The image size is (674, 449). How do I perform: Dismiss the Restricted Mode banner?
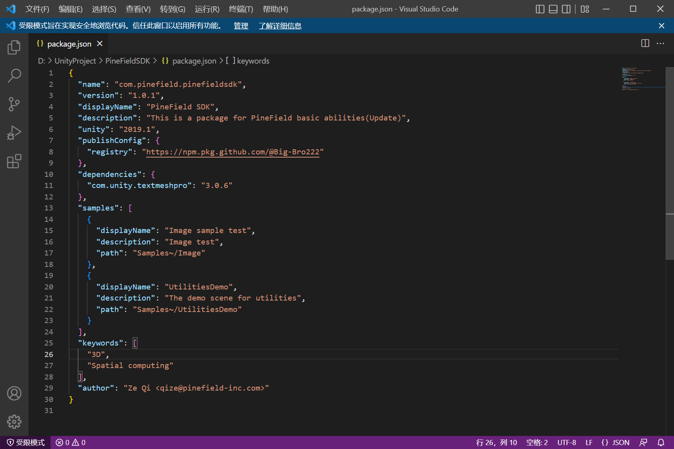pyautogui.click(x=661, y=26)
